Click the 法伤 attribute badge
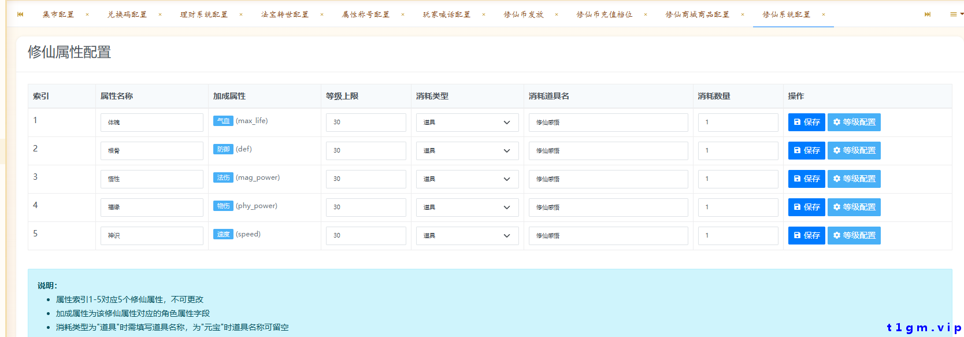The image size is (964, 337). (223, 177)
